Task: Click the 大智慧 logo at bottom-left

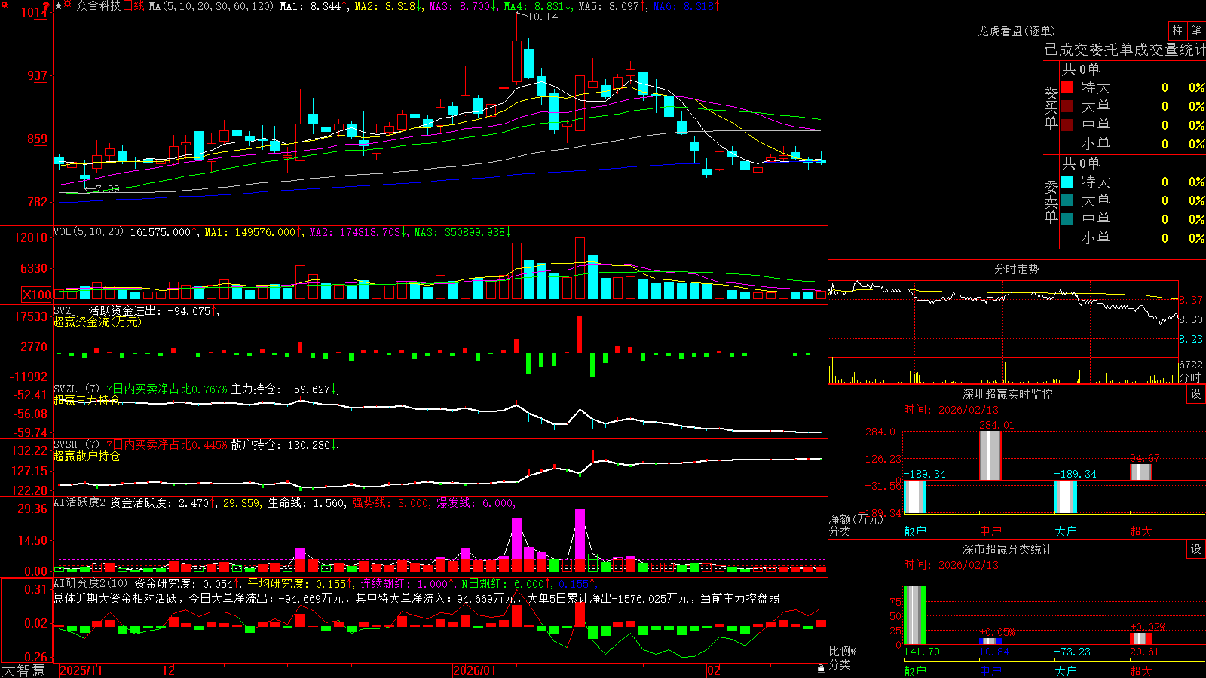Action: (23, 670)
